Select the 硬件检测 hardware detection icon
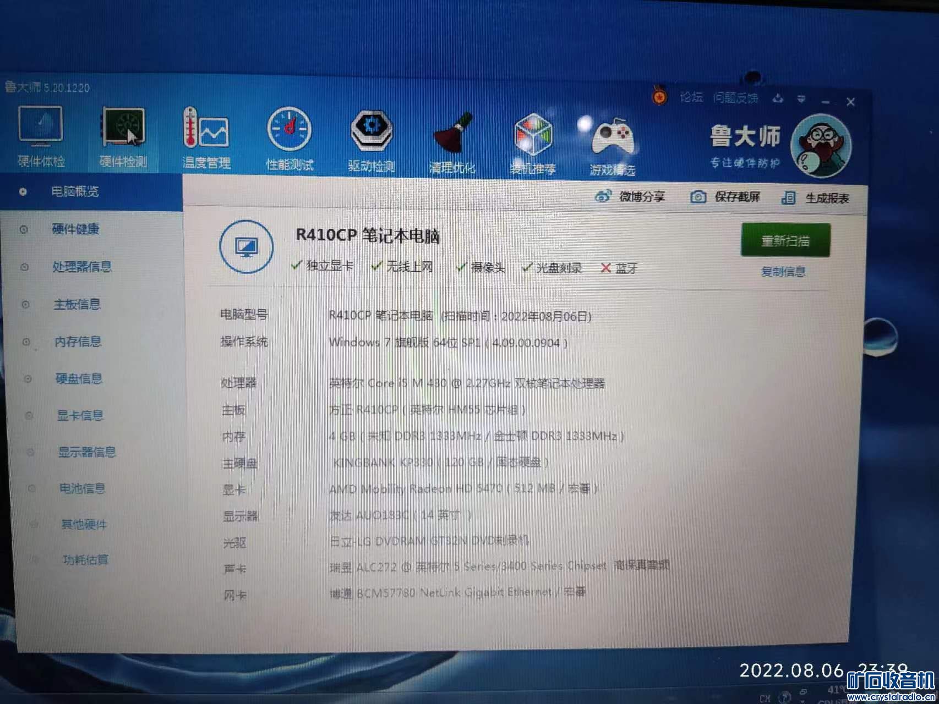 coord(123,137)
